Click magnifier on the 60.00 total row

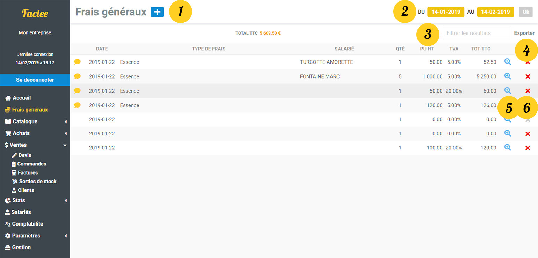coord(508,90)
